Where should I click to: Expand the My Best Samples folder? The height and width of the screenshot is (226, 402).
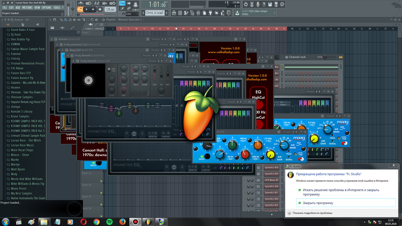21,193
